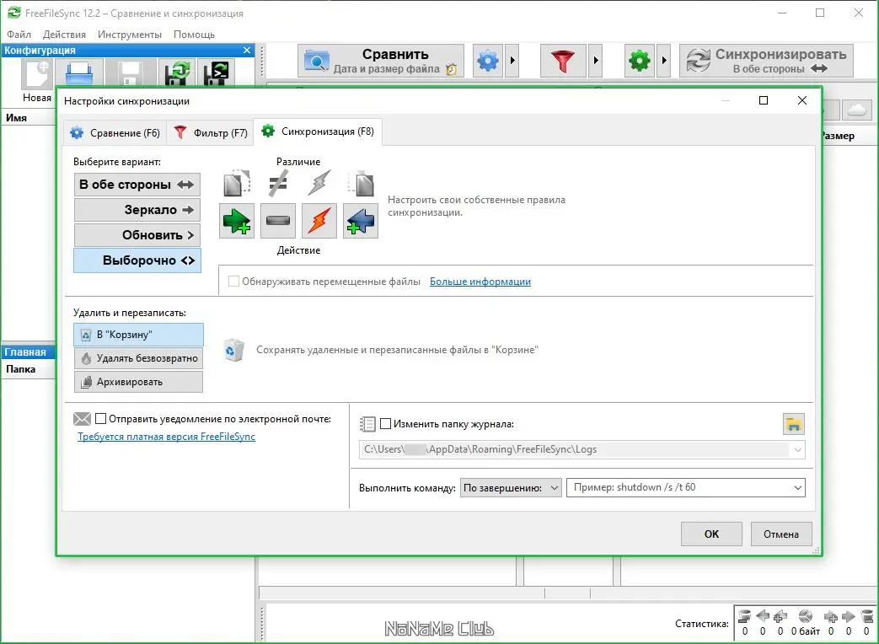Expand log folder path dropdown
Image resolution: width=879 pixels, height=644 pixels.
point(797,449)
